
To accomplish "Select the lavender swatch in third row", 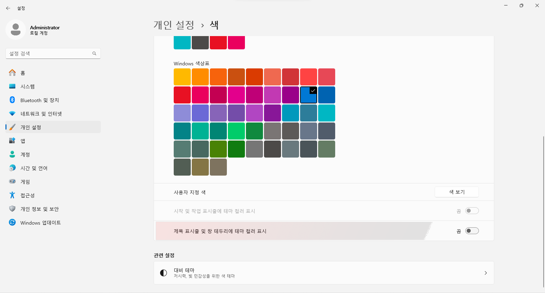I will (x=182, y=113).
